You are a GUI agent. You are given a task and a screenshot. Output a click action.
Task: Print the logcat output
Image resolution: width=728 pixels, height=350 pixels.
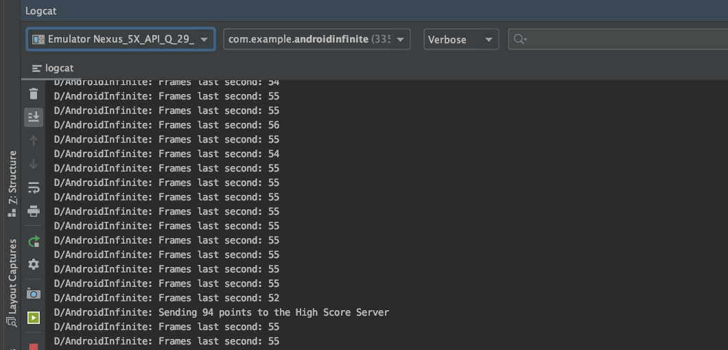(x=33, y=211)
